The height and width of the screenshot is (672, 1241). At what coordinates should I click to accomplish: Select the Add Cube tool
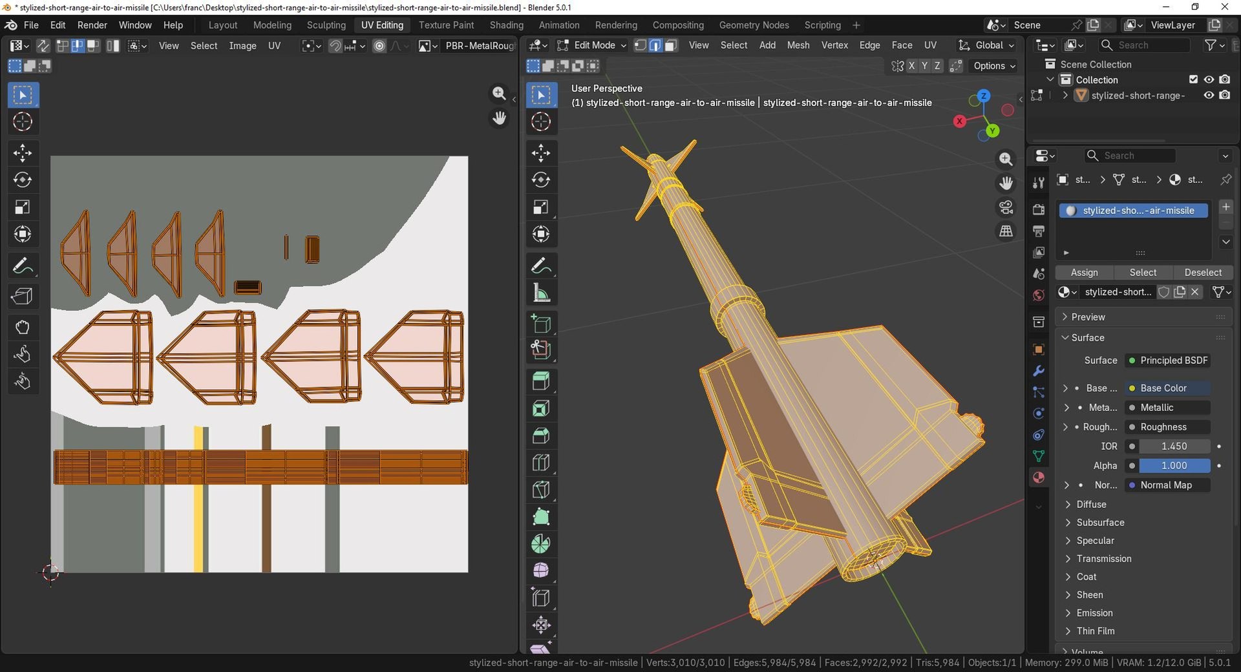click(541, 324)
